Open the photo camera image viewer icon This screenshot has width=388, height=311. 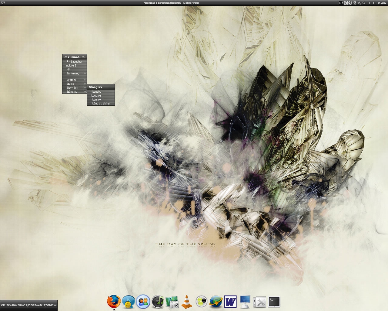(172, 302)
